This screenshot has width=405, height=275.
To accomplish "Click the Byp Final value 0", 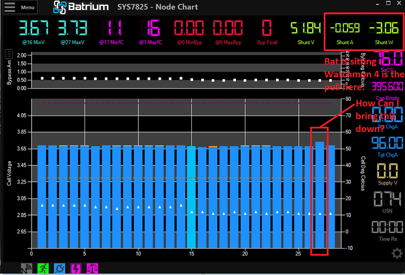I will (x=267, y=28).
